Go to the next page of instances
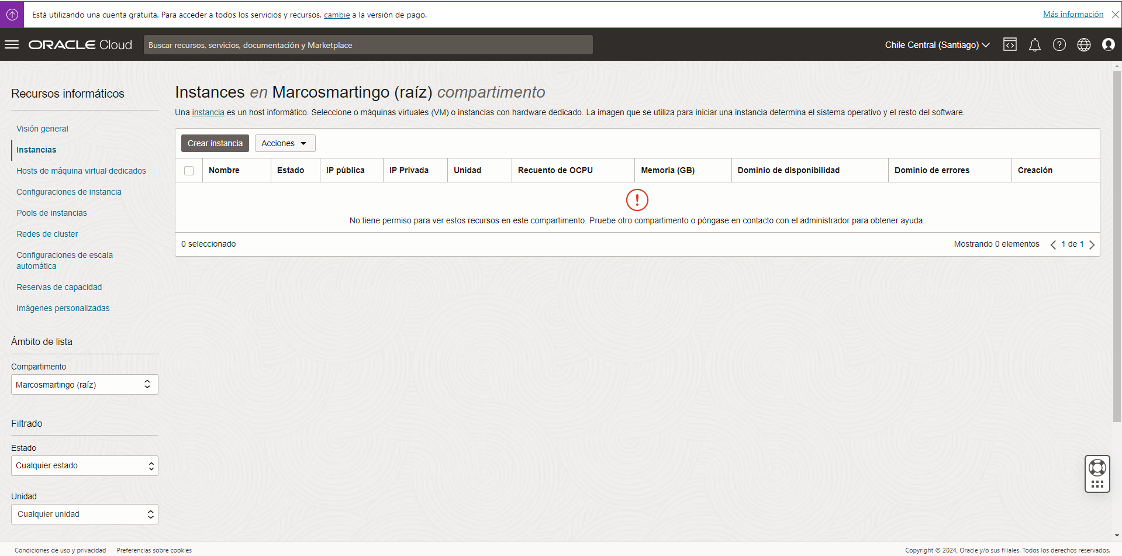1122x556 pixels. tap(1092, 244)
